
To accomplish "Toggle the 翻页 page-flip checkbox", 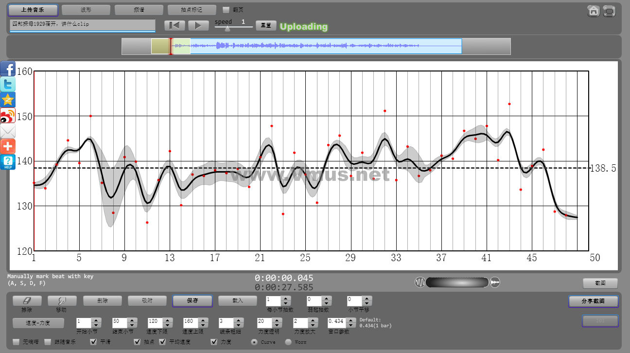I will pyautogui.click(x=226, y=10).
